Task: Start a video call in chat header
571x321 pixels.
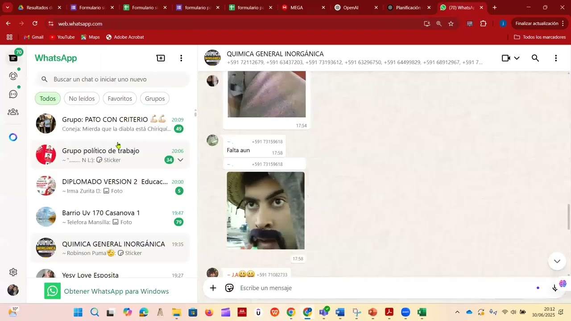Action: click(506, 58)
